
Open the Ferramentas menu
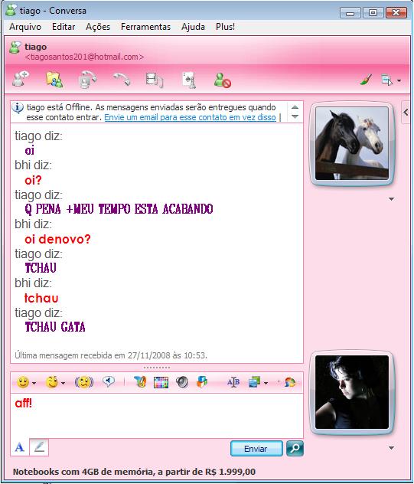(145, 27)
